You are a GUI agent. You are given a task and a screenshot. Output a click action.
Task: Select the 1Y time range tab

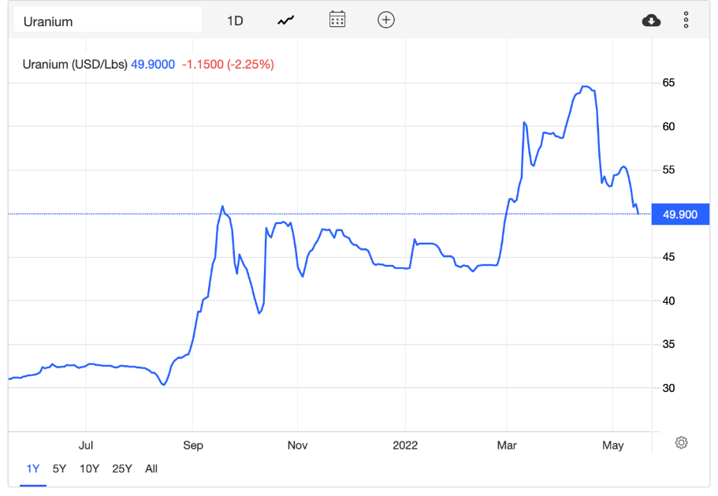tap(33, 468)
